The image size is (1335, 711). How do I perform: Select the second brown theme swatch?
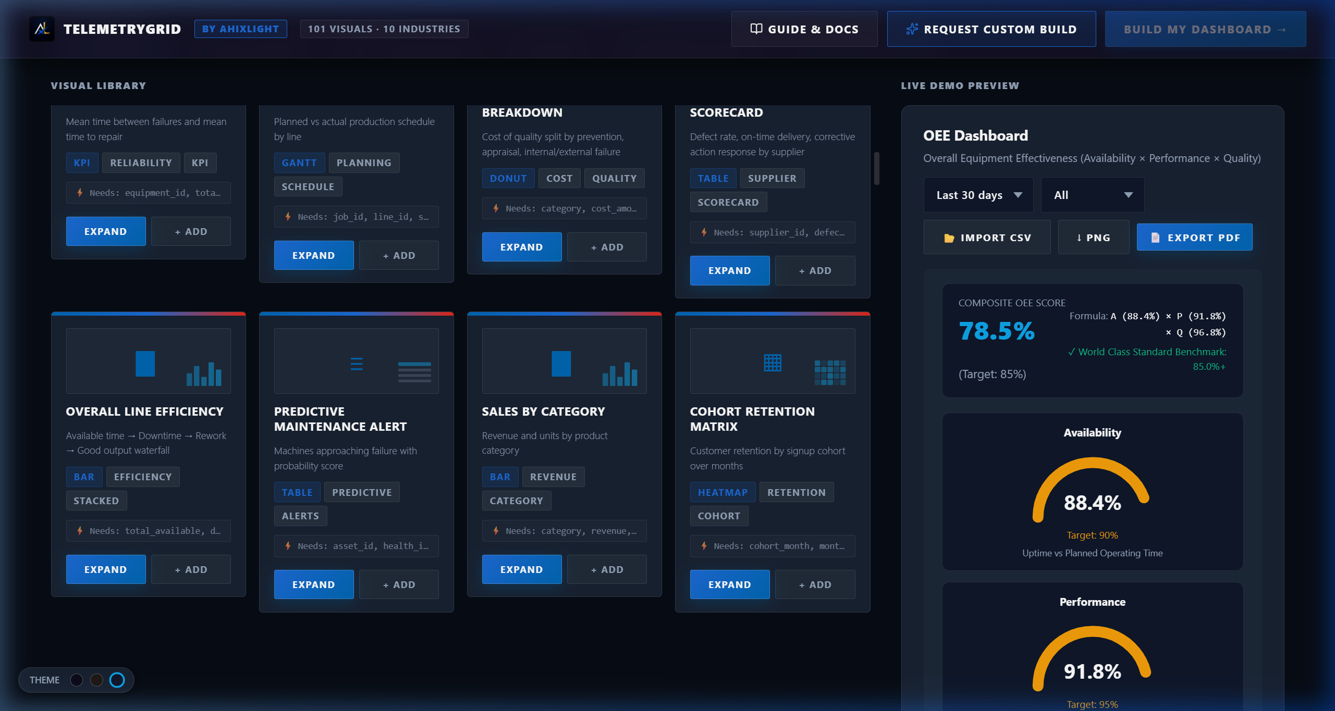click(96, 680)
